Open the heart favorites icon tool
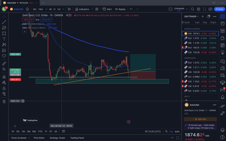The image size is (226, 141). [4, 56]
